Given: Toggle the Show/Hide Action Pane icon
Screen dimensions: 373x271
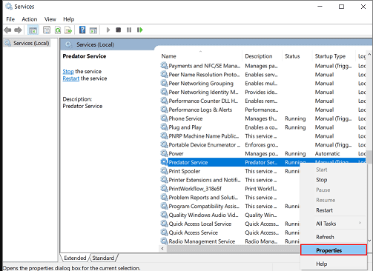Looking at the screenshot, I should click(93, 30).
